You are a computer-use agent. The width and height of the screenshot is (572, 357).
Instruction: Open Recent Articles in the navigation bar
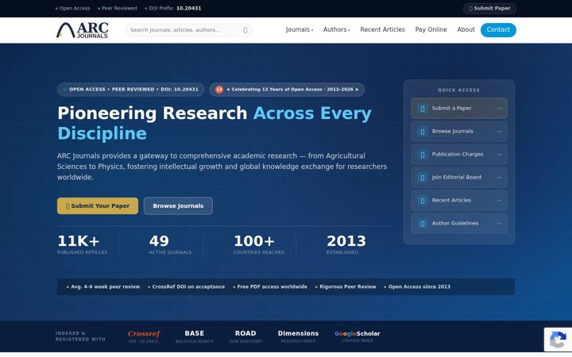click(382, 29)
